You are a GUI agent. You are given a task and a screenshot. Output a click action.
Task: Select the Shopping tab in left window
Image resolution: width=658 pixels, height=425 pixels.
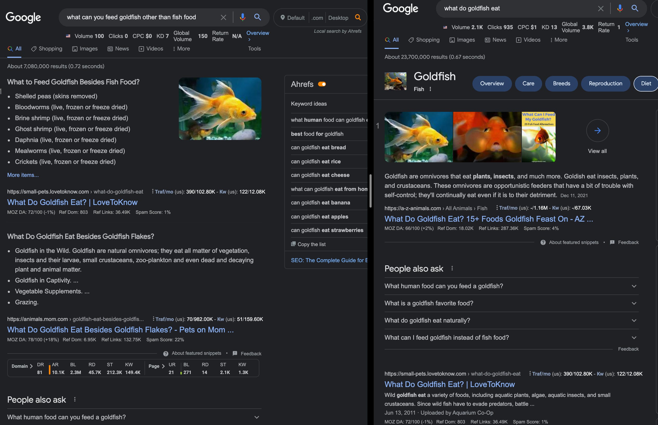pyautogui.click(x=47, y=49)
